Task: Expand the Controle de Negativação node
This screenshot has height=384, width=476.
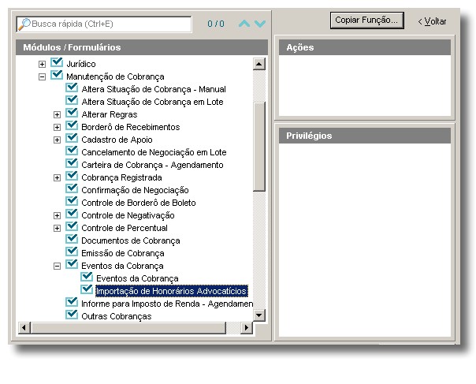Action: pyautogui.click(x=57, y=215)
